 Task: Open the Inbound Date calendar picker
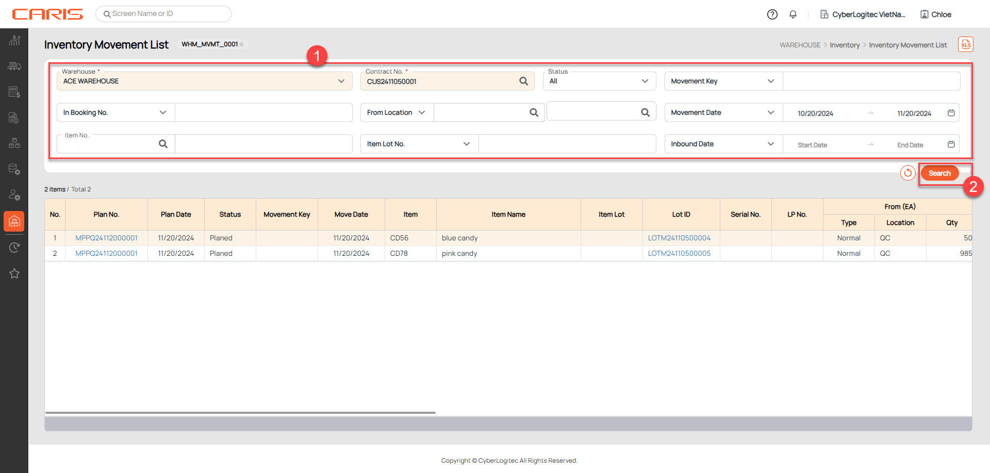951,144
